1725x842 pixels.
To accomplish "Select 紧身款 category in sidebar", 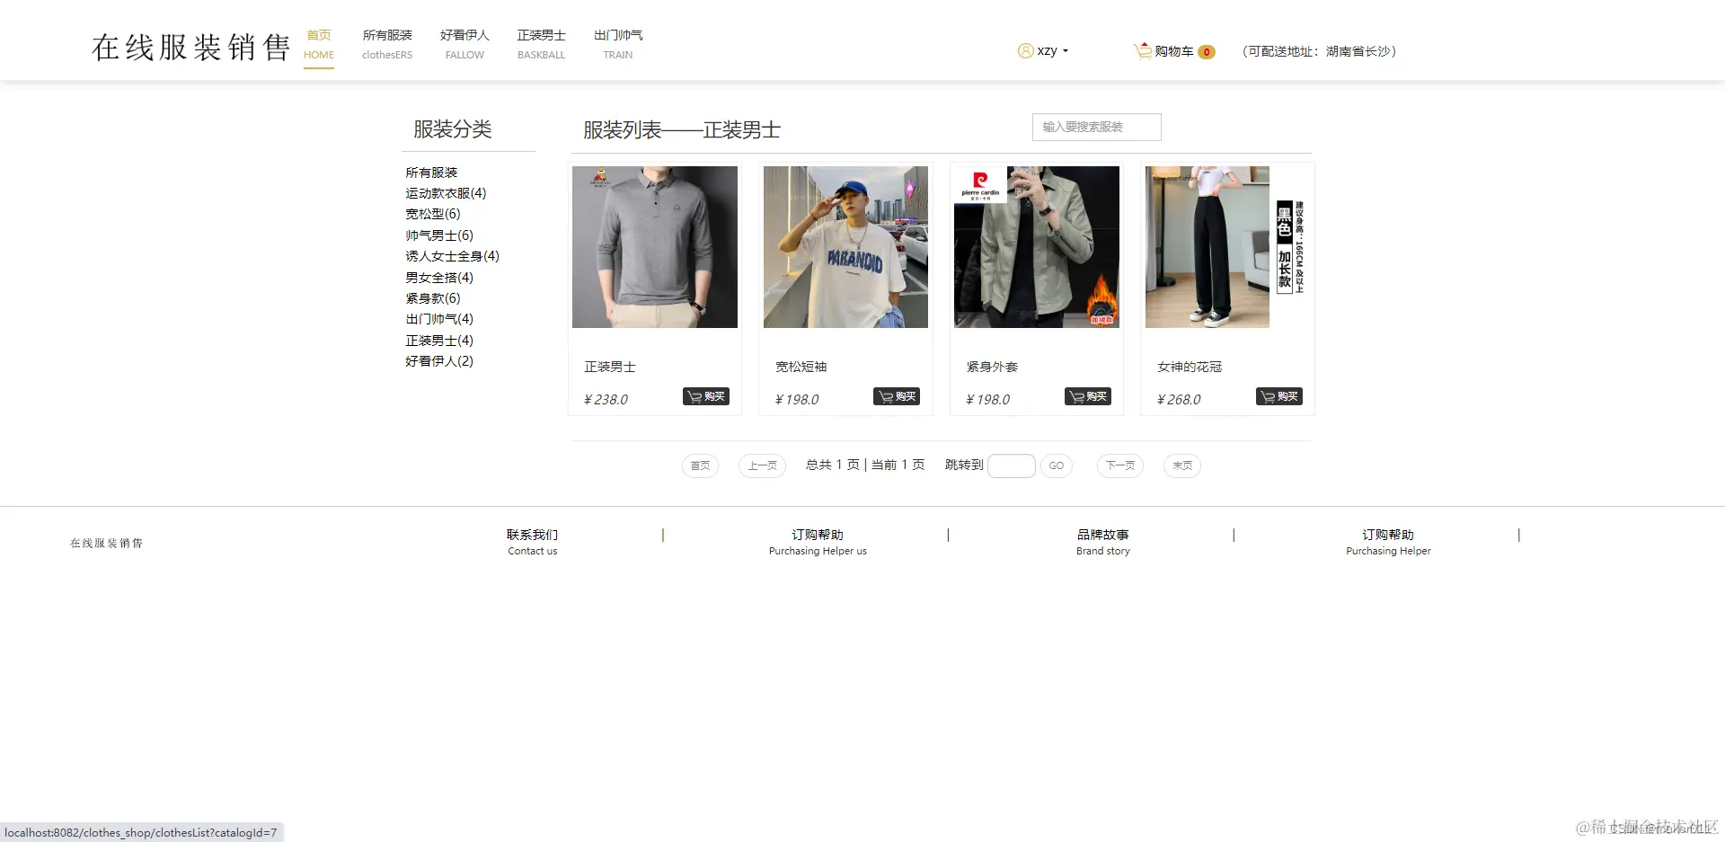I will click(x=432, y=297).
